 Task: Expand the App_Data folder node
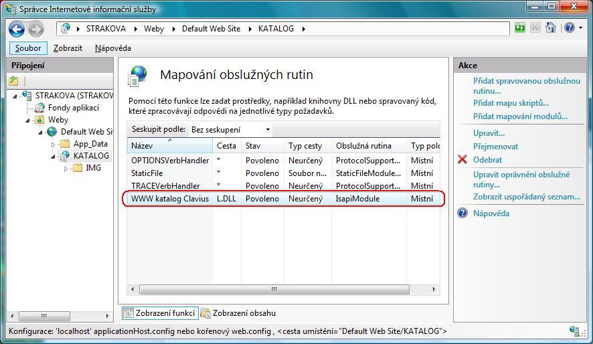tap(54, 144)
